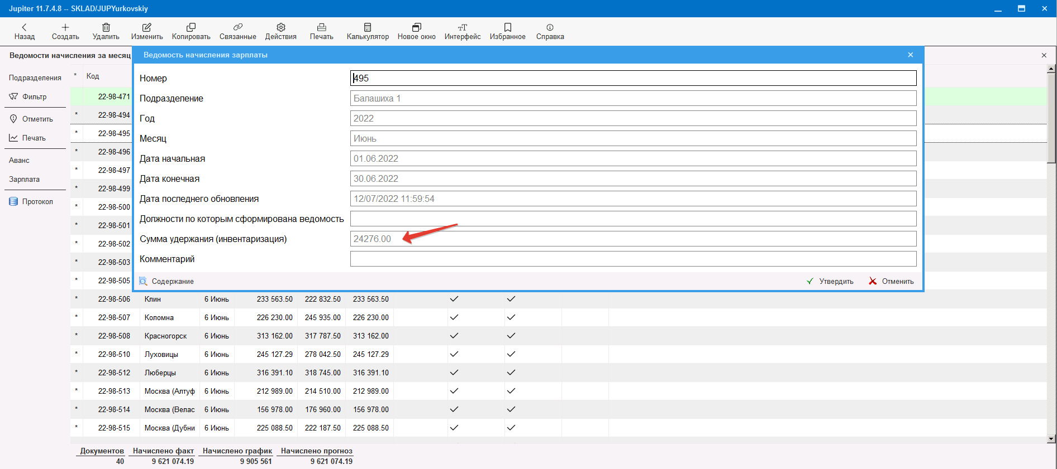Screen dimensions: 1057x469
Task: Toggle second checkmark in Красногорск row
Action: 511,336
